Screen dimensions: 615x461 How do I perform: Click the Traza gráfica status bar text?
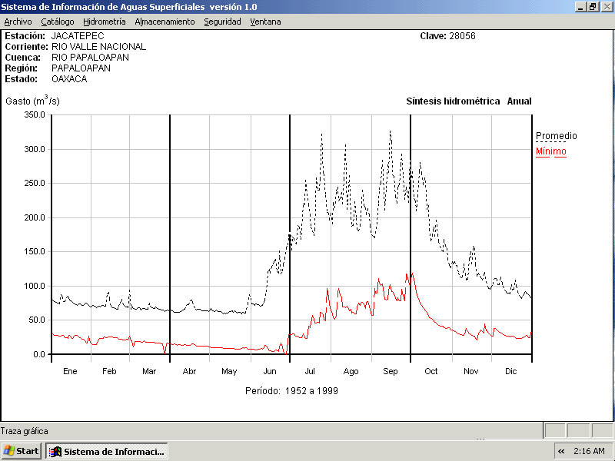pyautogui.click(x=26, y=431)
